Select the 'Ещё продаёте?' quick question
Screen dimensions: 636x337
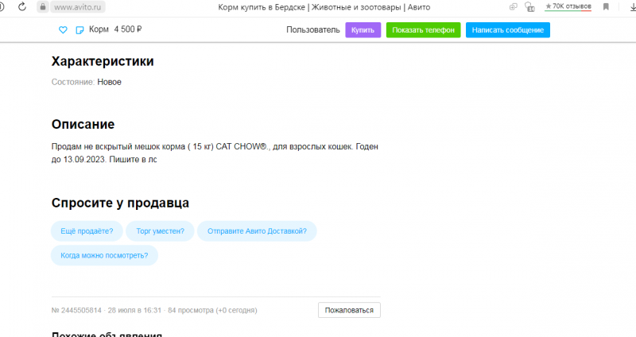[87, 231]
